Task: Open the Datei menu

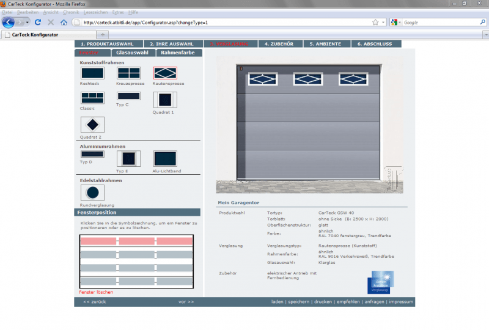Action: (x=7, y=12)
